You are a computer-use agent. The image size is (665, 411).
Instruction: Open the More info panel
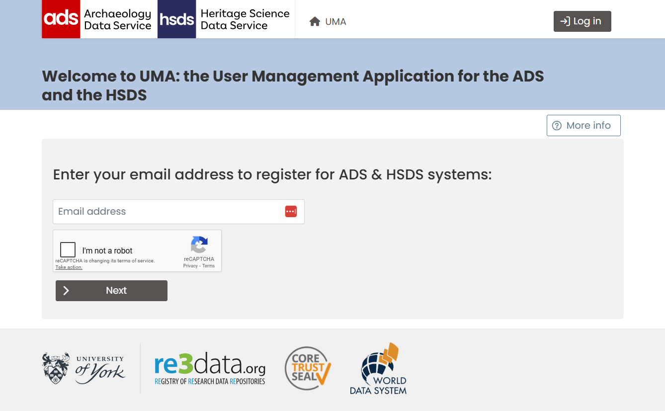point(583,125)
